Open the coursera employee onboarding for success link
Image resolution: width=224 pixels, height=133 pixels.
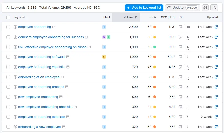(51, 37)
